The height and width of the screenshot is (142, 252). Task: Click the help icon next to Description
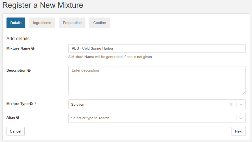(x=29, y=71)
